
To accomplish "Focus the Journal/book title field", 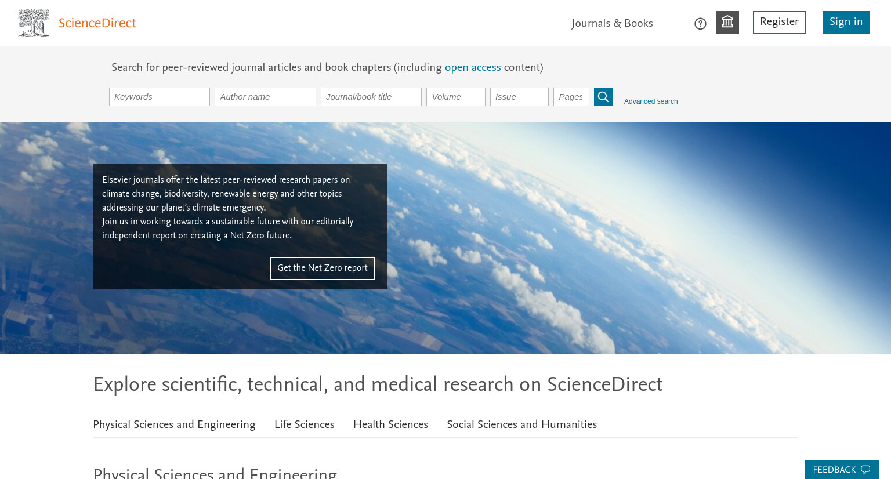I will click(371, 97).
